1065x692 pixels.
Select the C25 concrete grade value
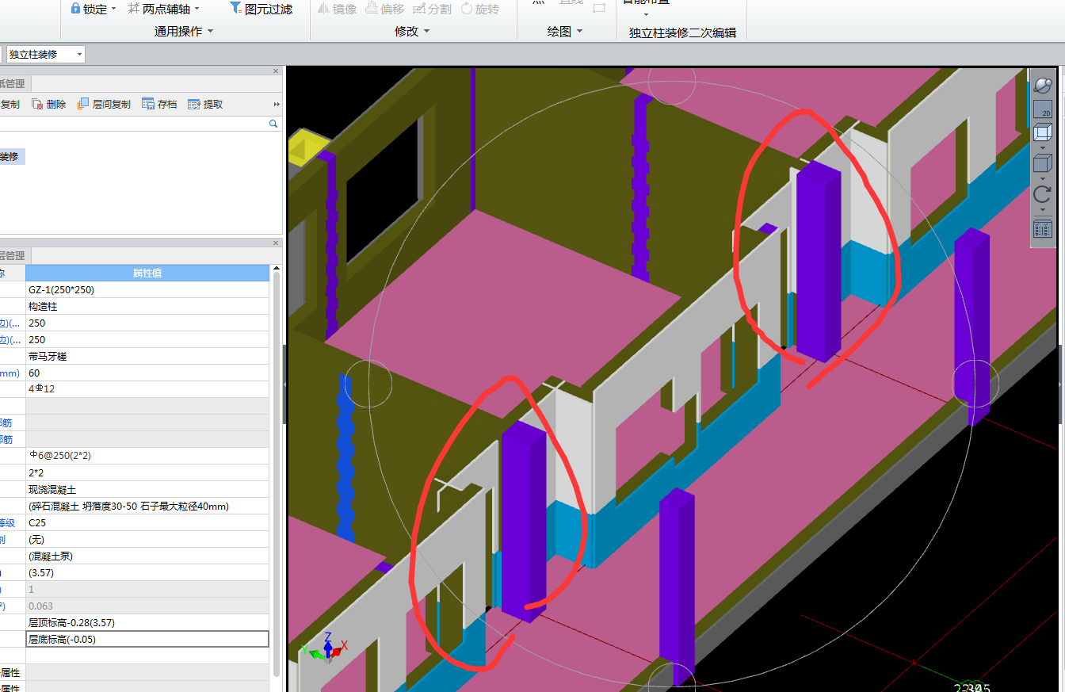(147, 522)
